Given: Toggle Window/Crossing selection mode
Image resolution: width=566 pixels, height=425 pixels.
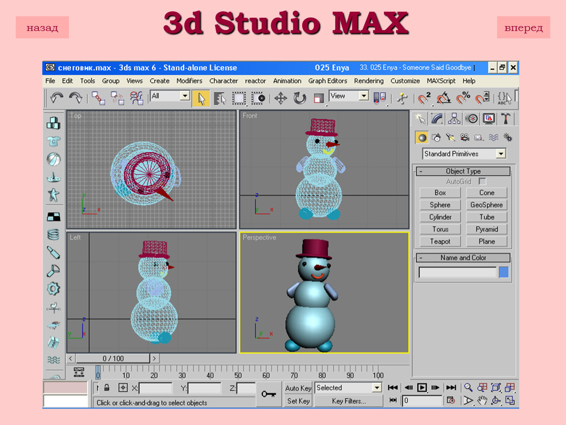Looking at the screenshot, I should [258, 98].
